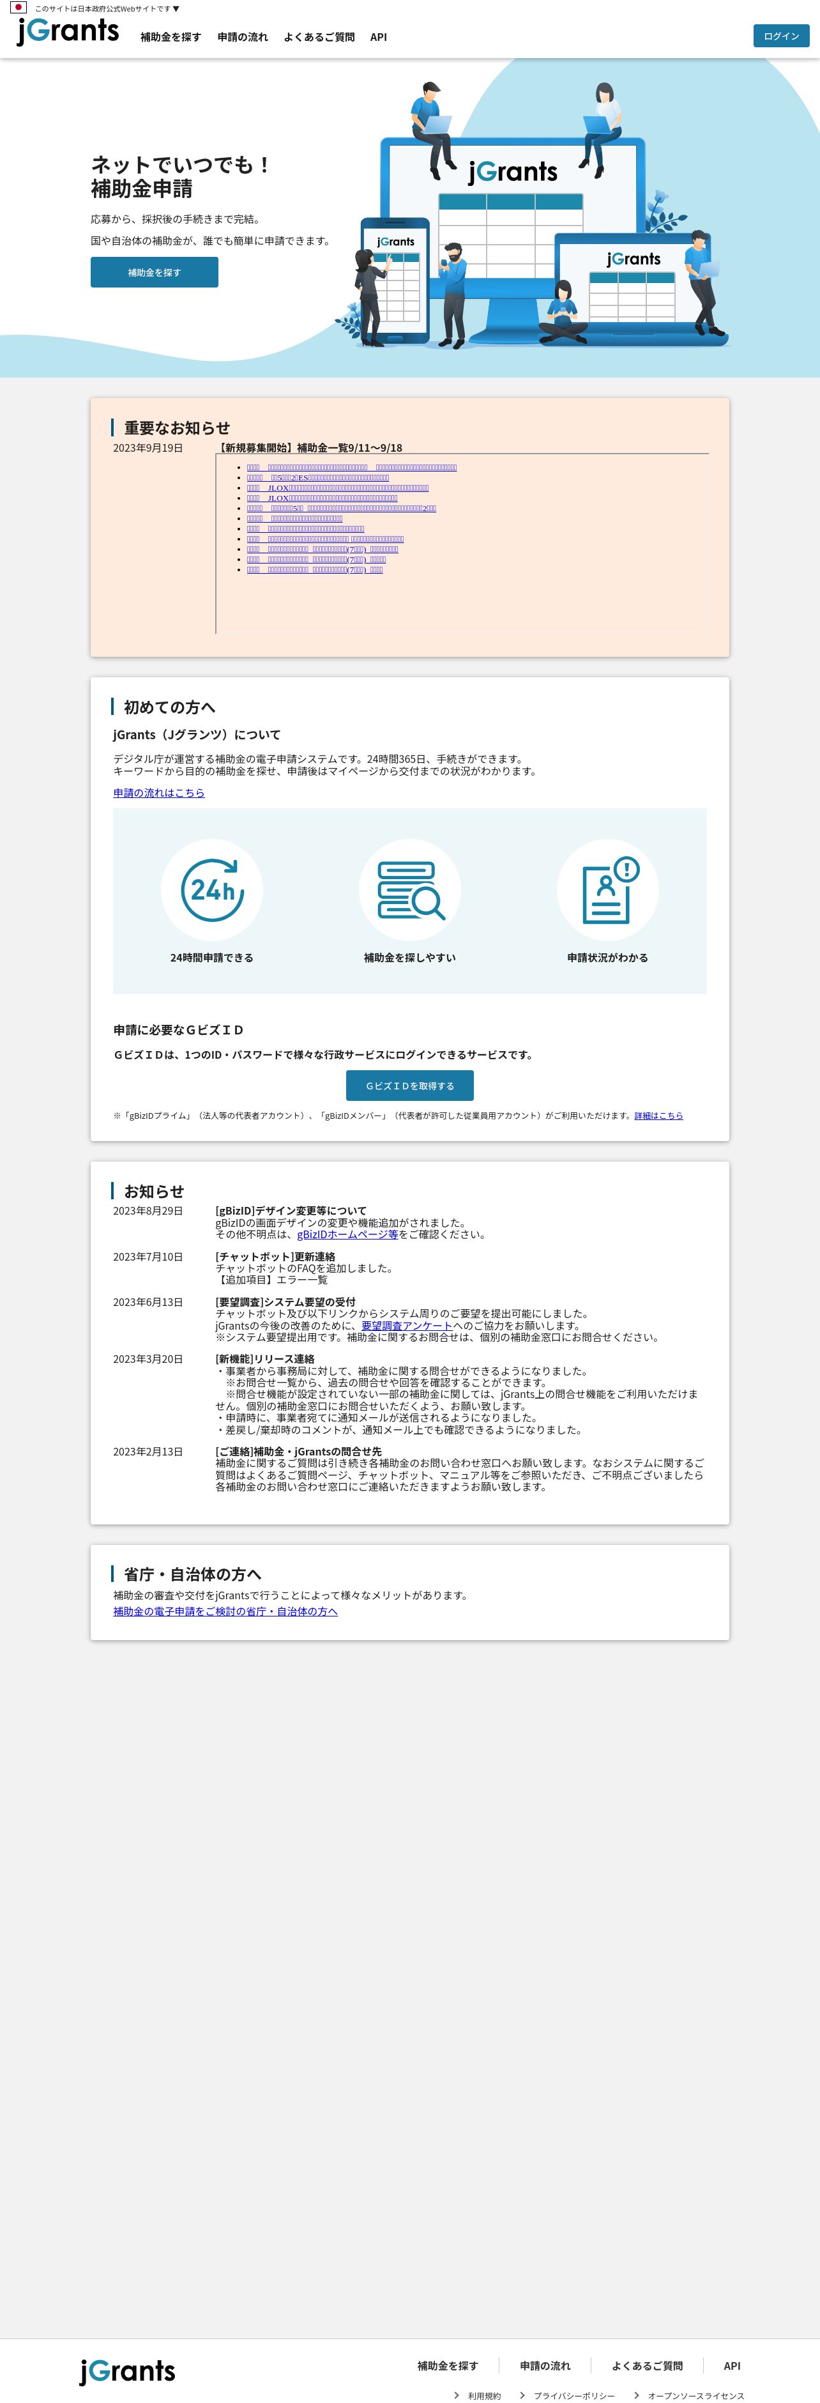Open API in the footer menu

tap(733, 2366)
